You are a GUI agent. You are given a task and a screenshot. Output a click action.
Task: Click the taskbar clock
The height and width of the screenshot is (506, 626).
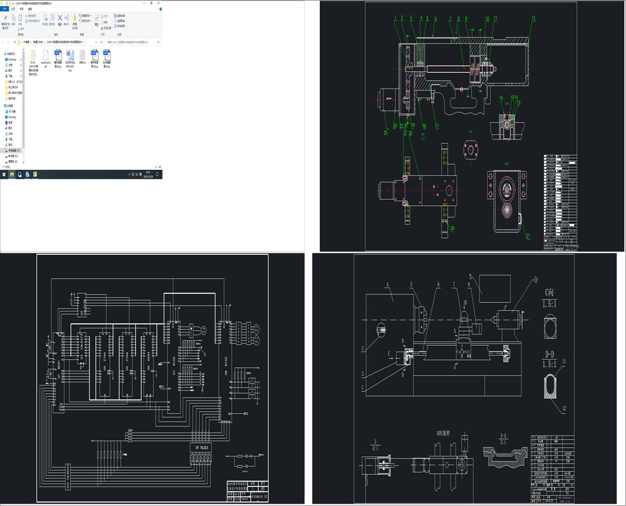tap(148, 174)
